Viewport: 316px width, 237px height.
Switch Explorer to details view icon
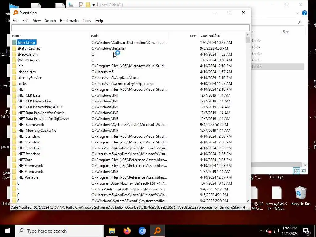click(x=297, y=171)
